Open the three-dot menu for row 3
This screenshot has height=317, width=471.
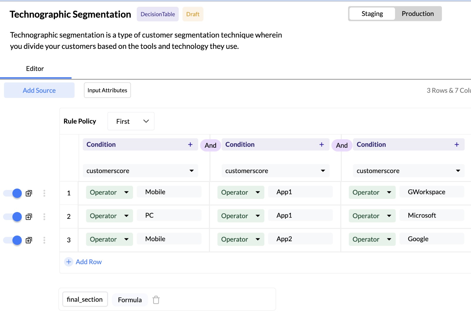(x=44, y=240)
